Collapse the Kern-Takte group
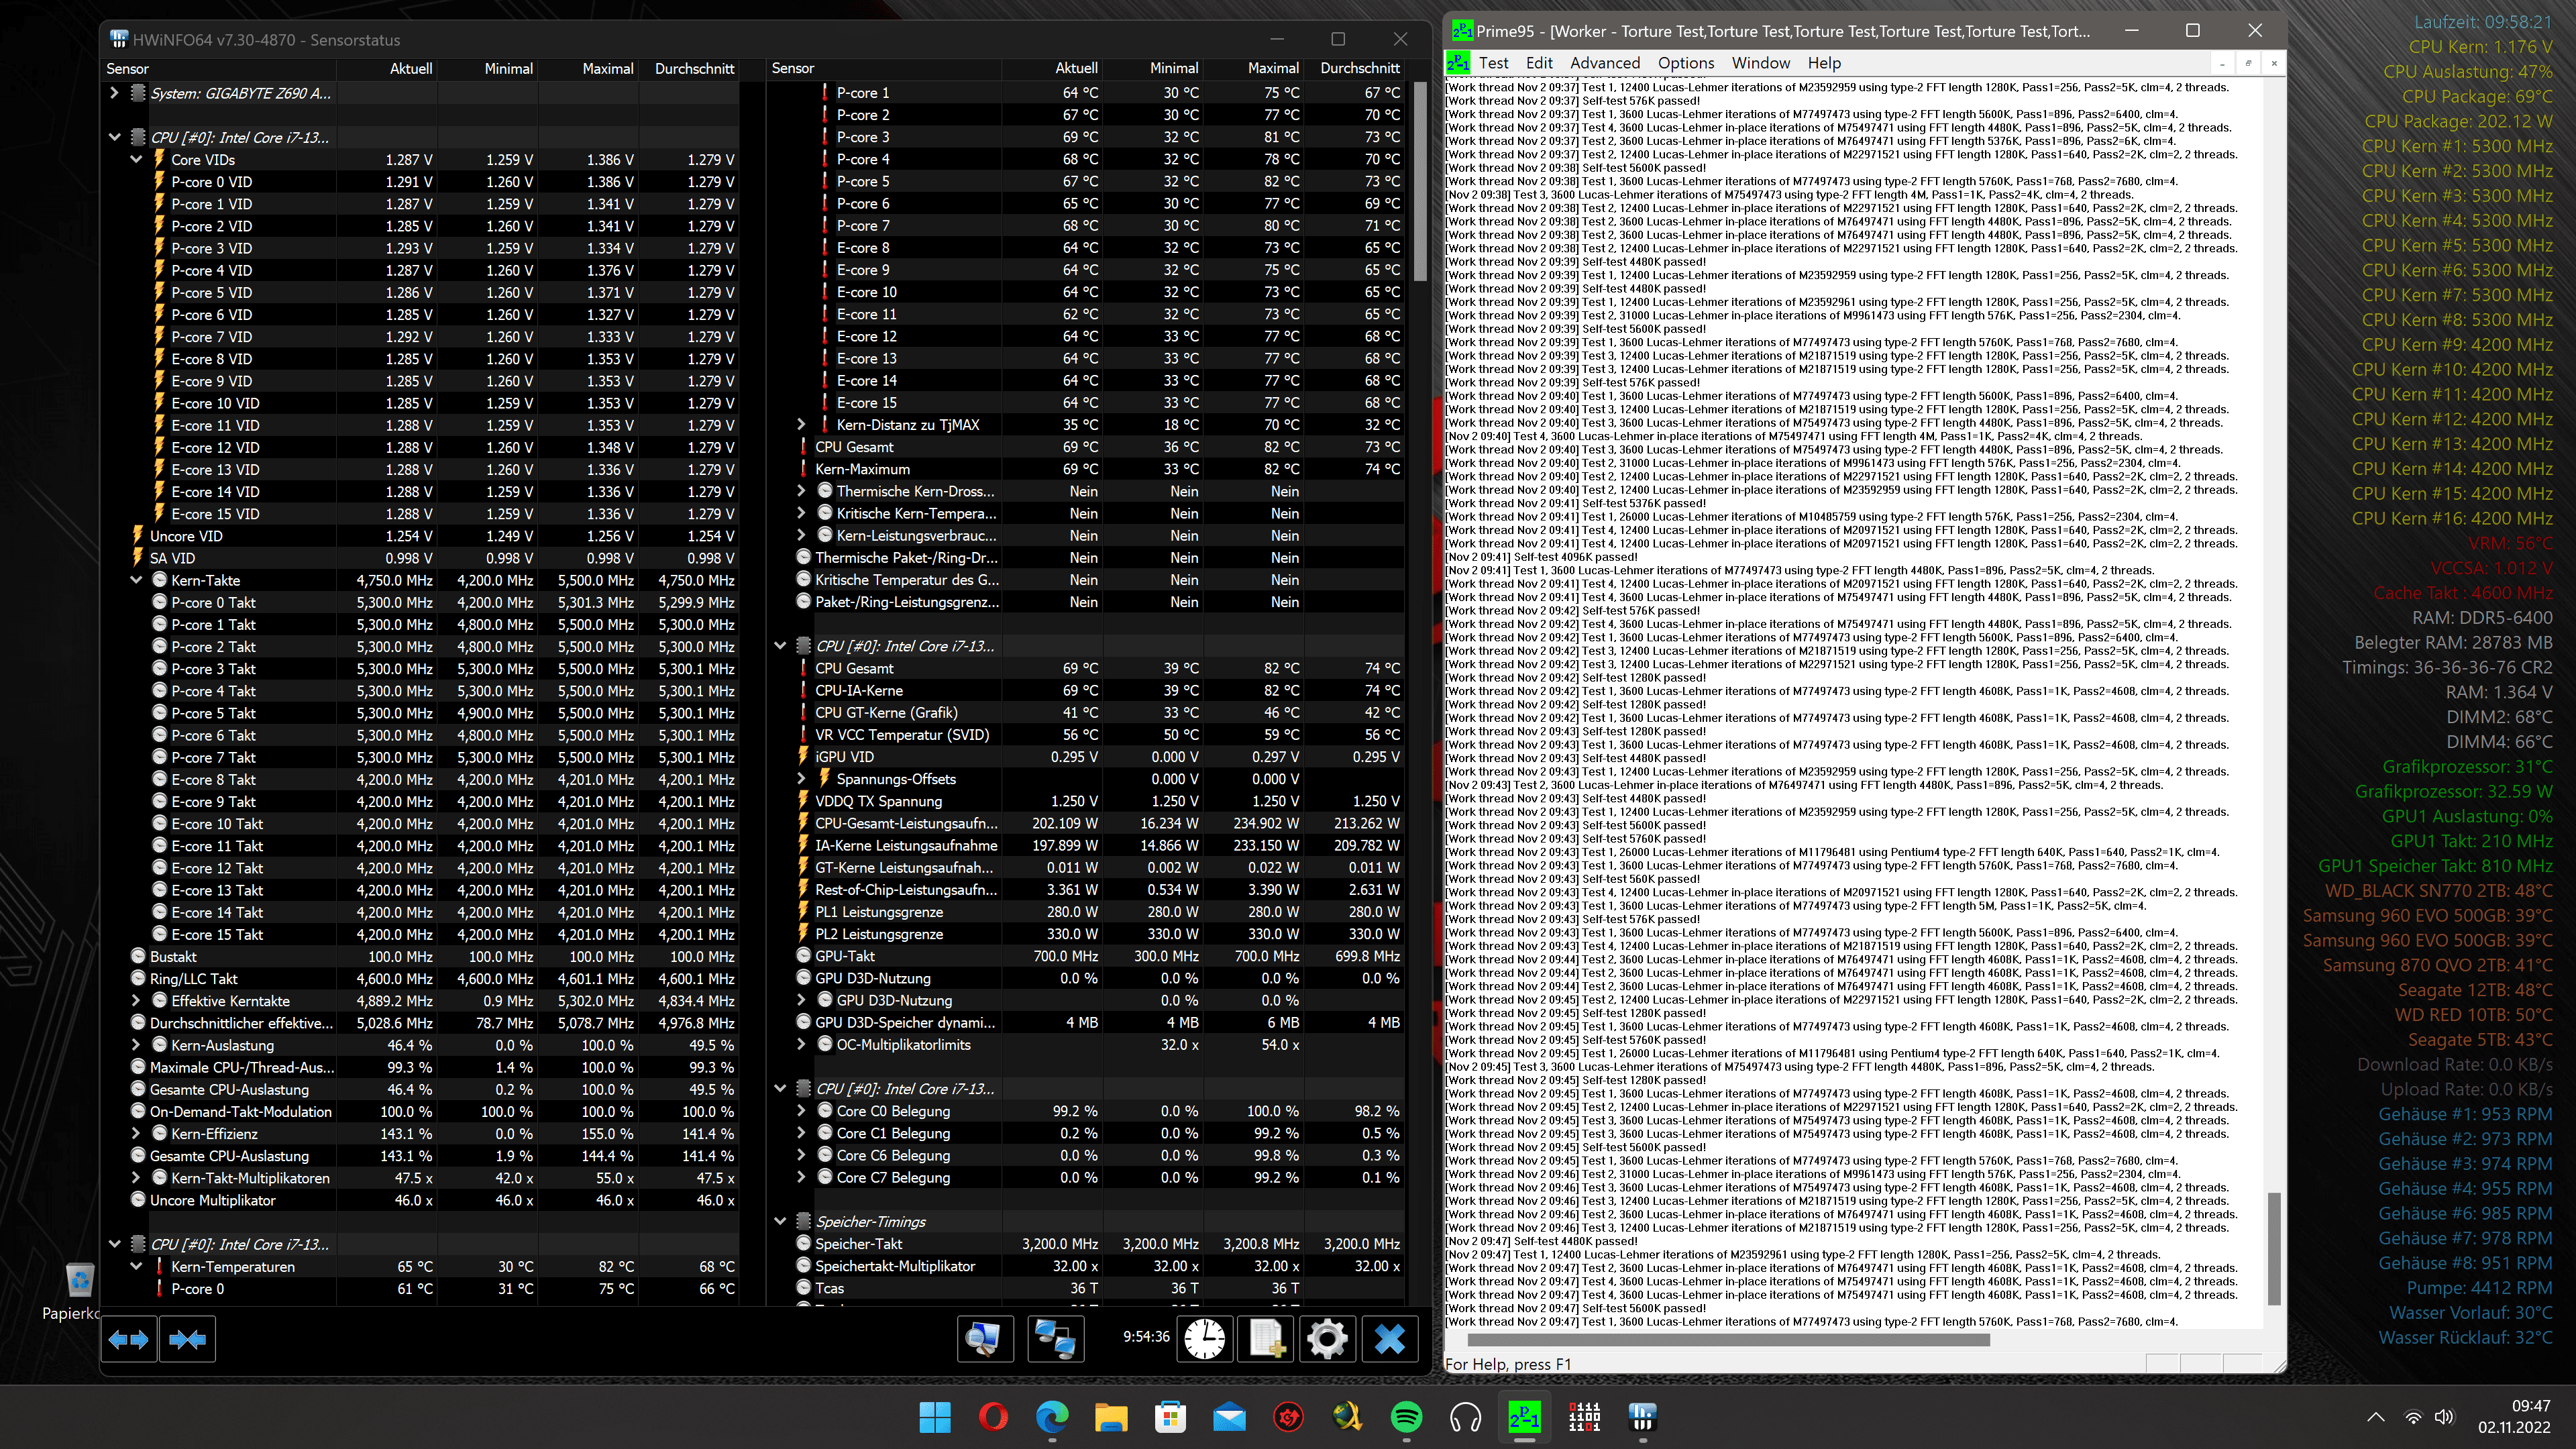Image resolution: width=2576 pixels, height=1449 pixels. click(x=136, y=580)
